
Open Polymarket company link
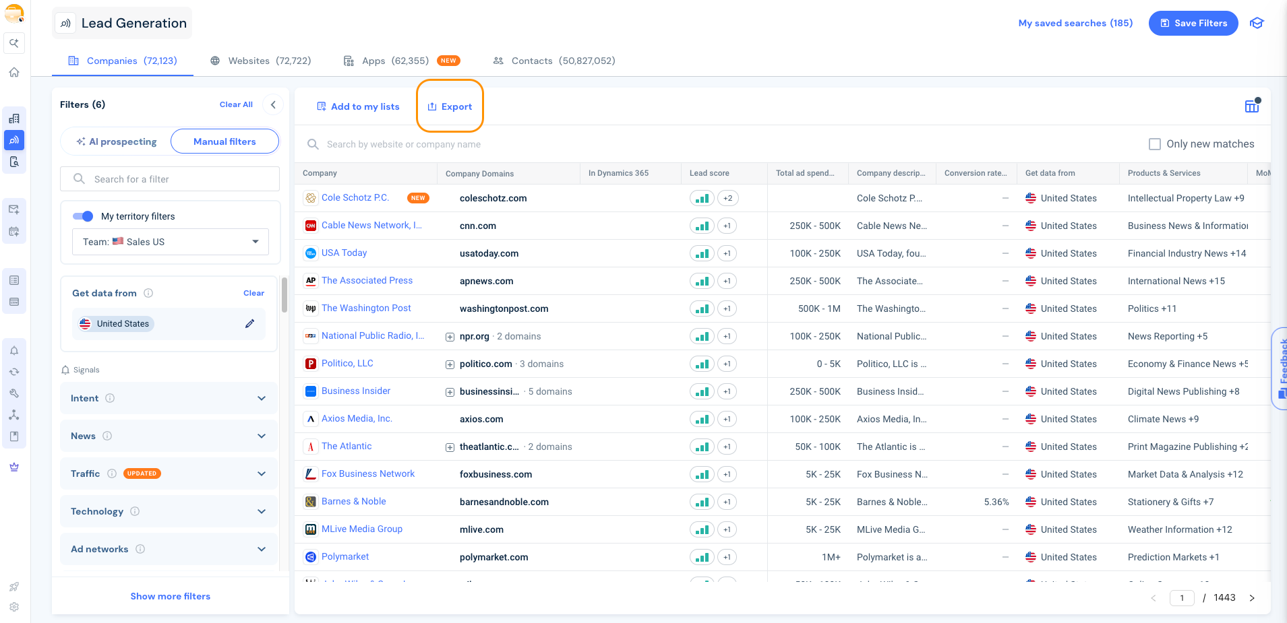click(345, 556)
